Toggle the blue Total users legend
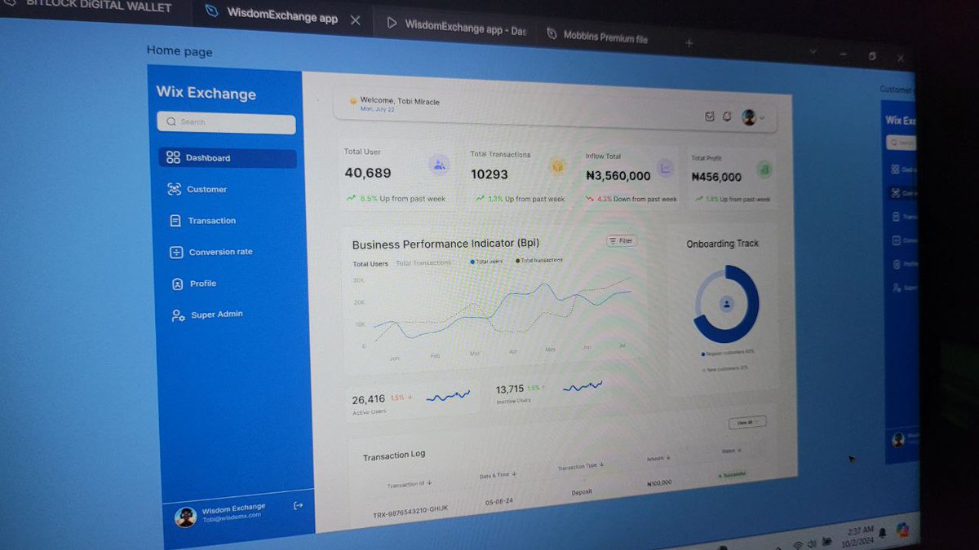 coord(486,262)
